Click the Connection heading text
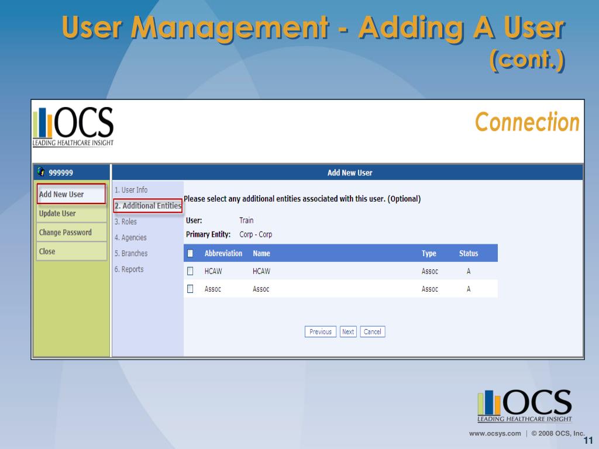 tap(527, 122)
